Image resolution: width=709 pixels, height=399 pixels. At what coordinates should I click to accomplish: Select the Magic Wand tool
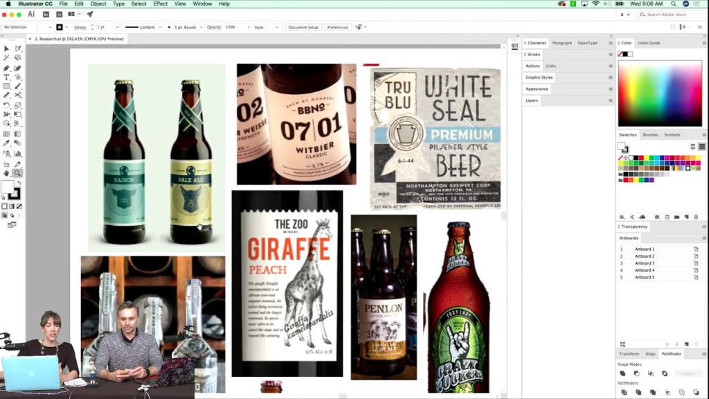point(6,58)
